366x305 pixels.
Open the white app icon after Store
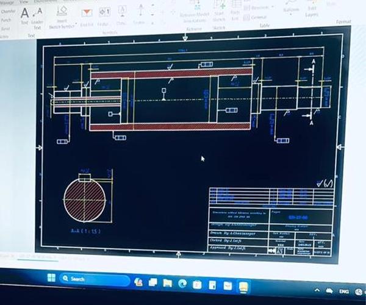click(x=212, y=285)
